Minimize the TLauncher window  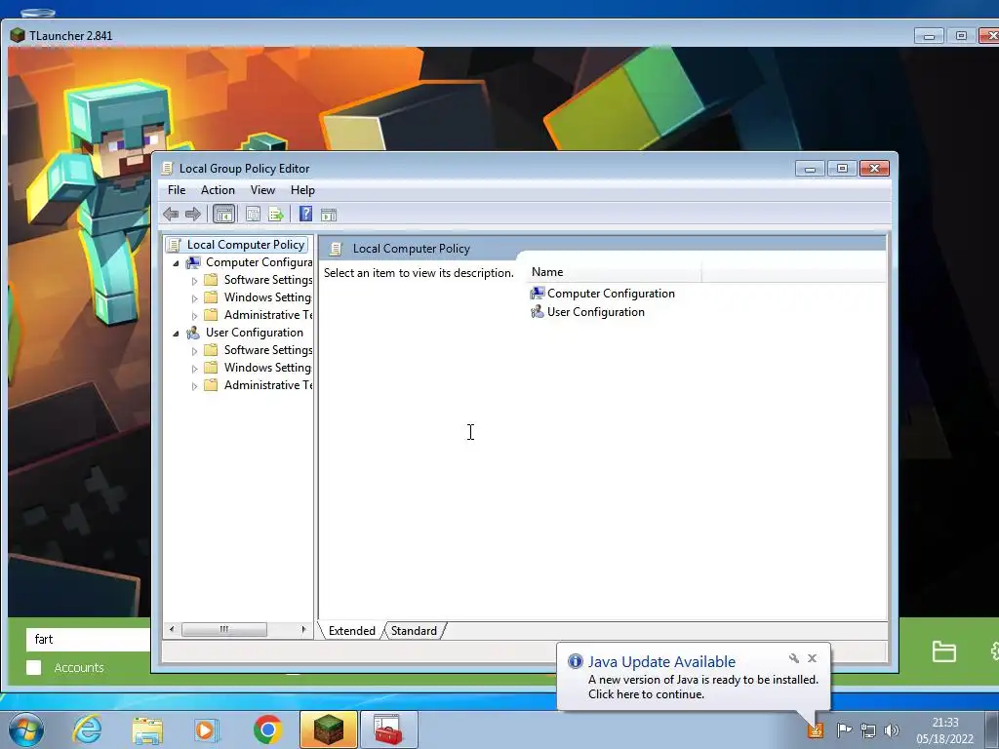(x=929, y=36)
